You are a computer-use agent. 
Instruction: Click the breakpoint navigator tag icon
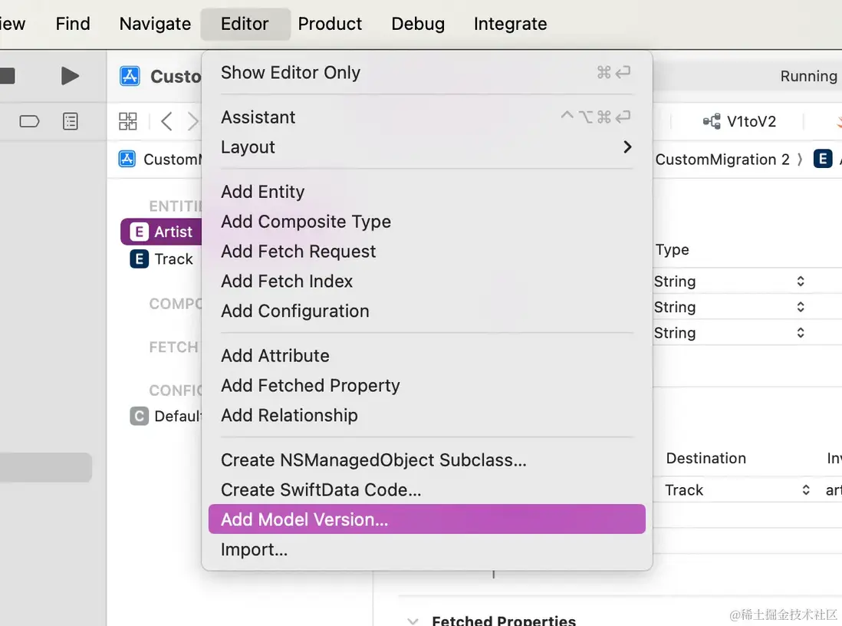[x=29, y=121]
